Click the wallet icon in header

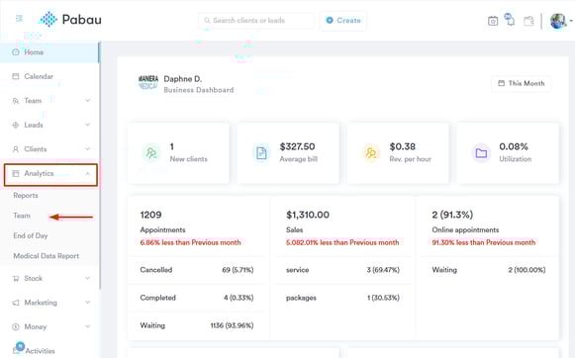tap(528, 21)
